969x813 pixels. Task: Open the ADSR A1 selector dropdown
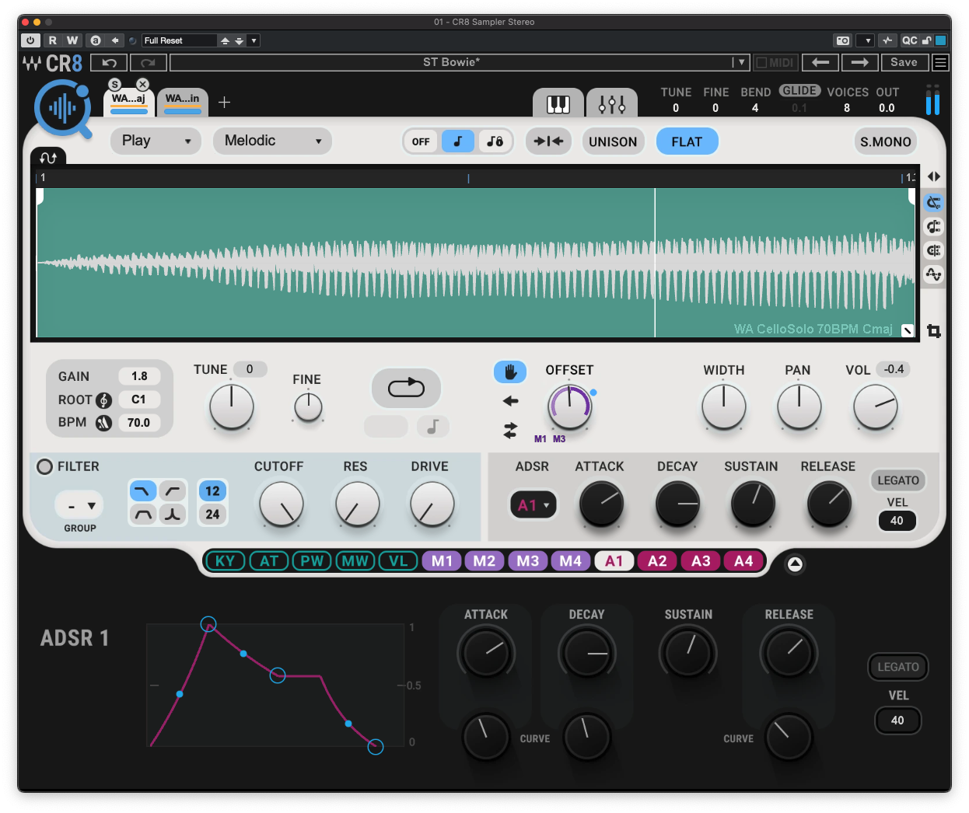click(533, 505)
